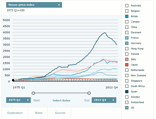This screenshot has width=156, height=119.
Task: Expand the 2012 Q4 end date dropdown
Action: [104, 100]
